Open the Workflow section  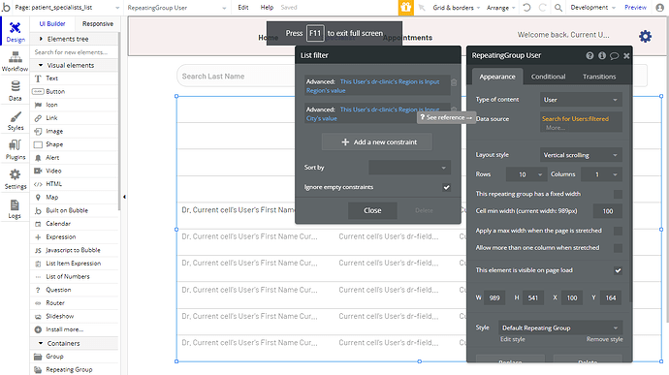[x=15, y=61]
